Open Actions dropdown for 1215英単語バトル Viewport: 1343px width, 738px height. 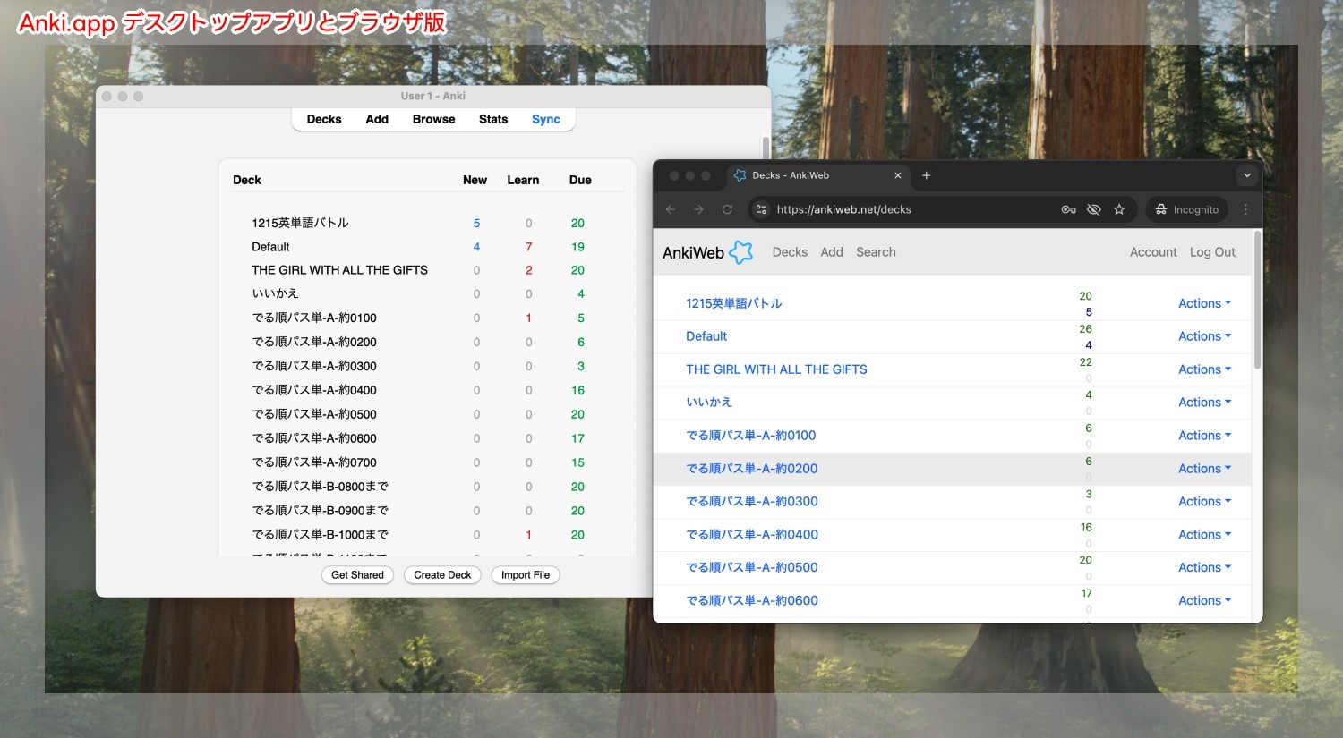[x=1204, y=303]
